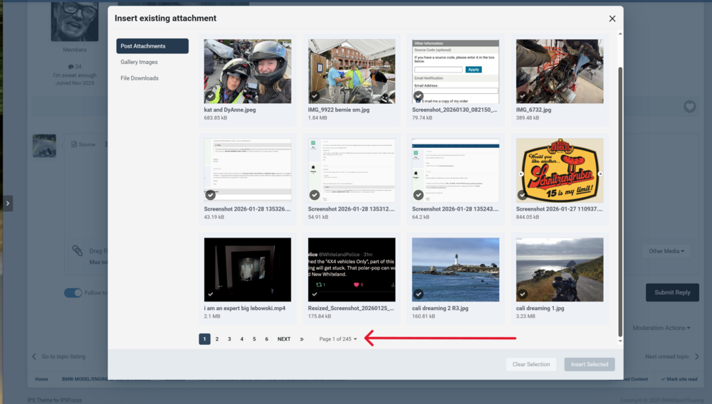Click Submit Reply in the background page
Viewport: 712px width, 404px height.
coord(672,292)
